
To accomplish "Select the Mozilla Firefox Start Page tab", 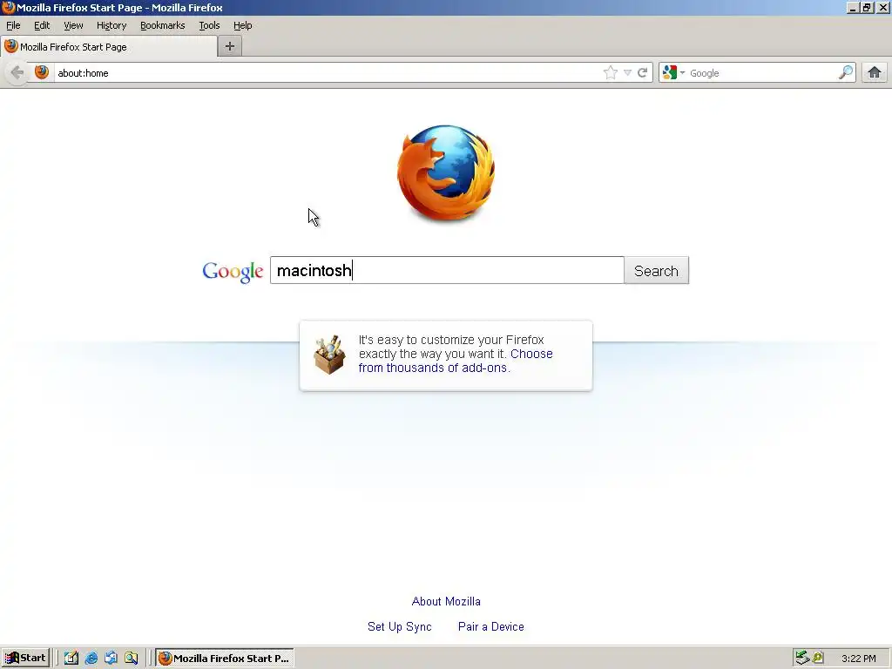I will click(109, 47).
